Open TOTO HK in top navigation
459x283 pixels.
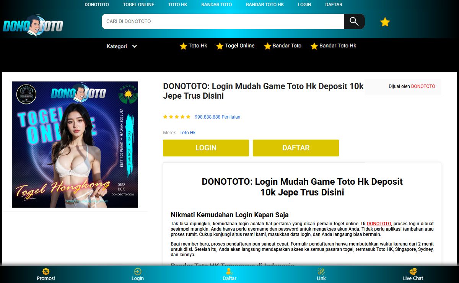178,5
